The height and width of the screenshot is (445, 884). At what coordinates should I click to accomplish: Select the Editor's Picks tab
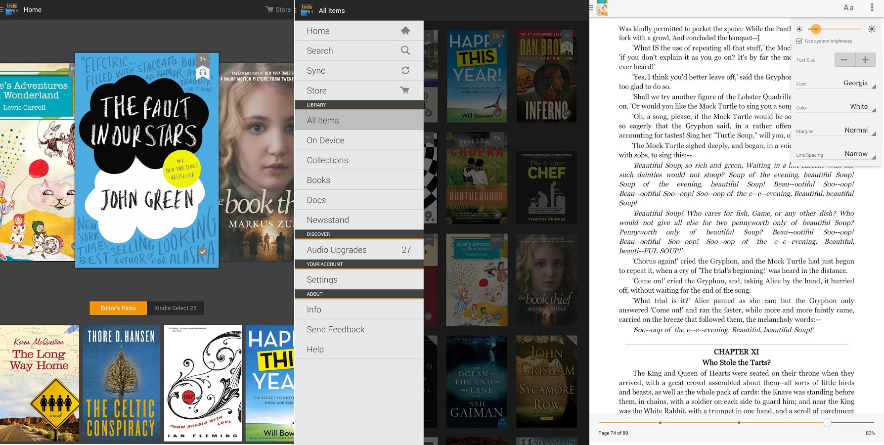pyautogui.click(x=118, y=308)
